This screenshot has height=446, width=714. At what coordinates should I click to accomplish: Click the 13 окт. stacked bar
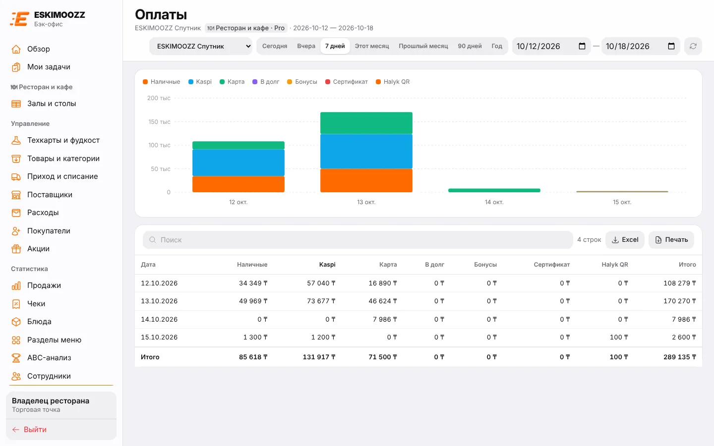pos(366,152)
